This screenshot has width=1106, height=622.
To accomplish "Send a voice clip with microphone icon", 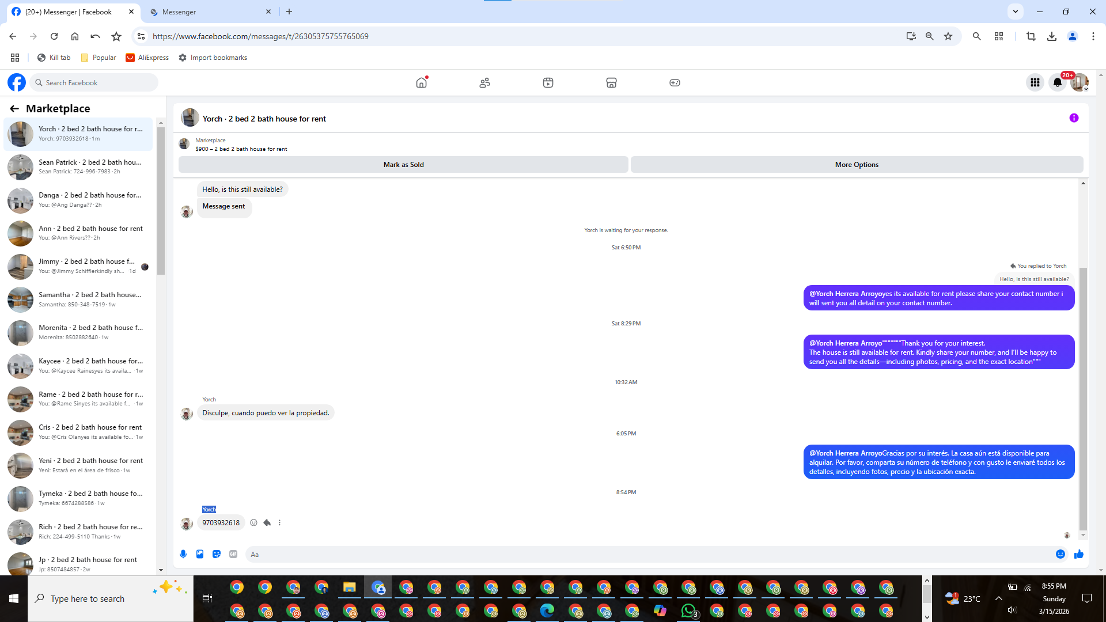I will click(x=183, y=554).
